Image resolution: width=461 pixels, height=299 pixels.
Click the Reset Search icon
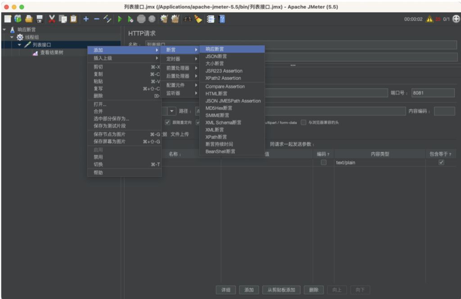pyautogui.click(x=198, y=19)
